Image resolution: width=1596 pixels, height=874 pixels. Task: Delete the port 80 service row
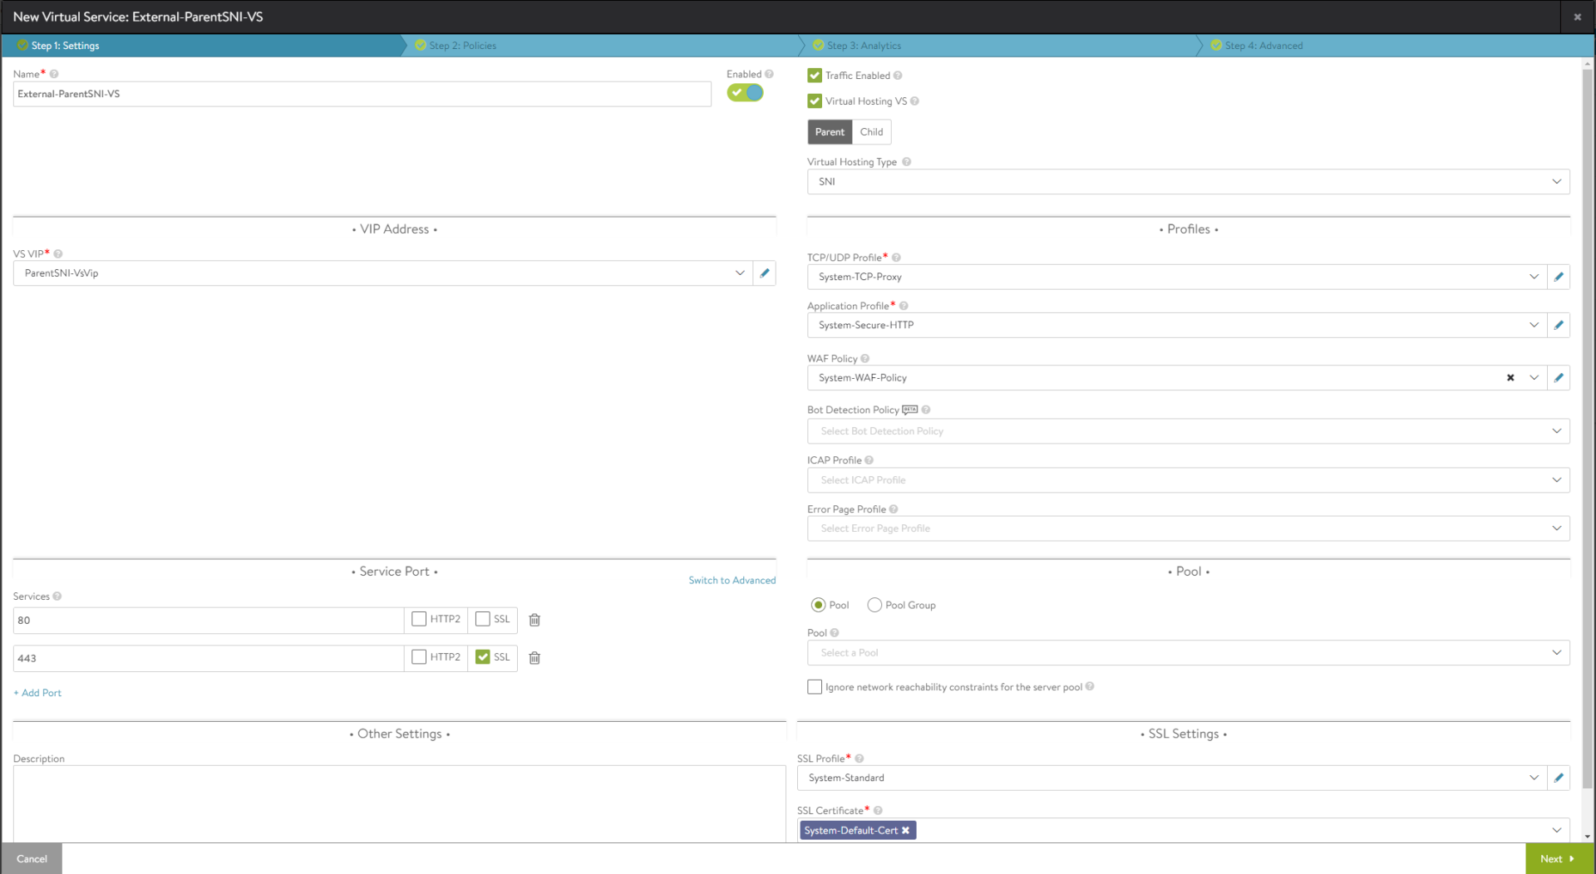click(x=534, y=620)
